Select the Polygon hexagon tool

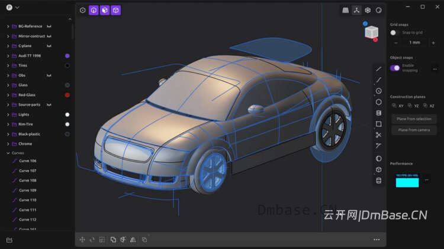[379, 102]
